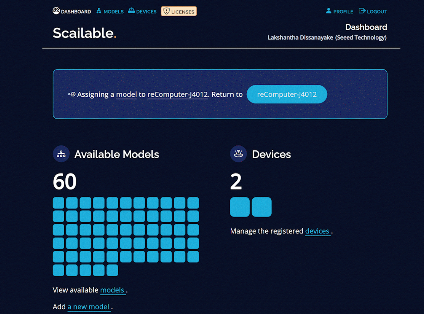Open the Models menu item
Image resolution: width=424 pixels, height=314 pixels.
coord(113,12)
